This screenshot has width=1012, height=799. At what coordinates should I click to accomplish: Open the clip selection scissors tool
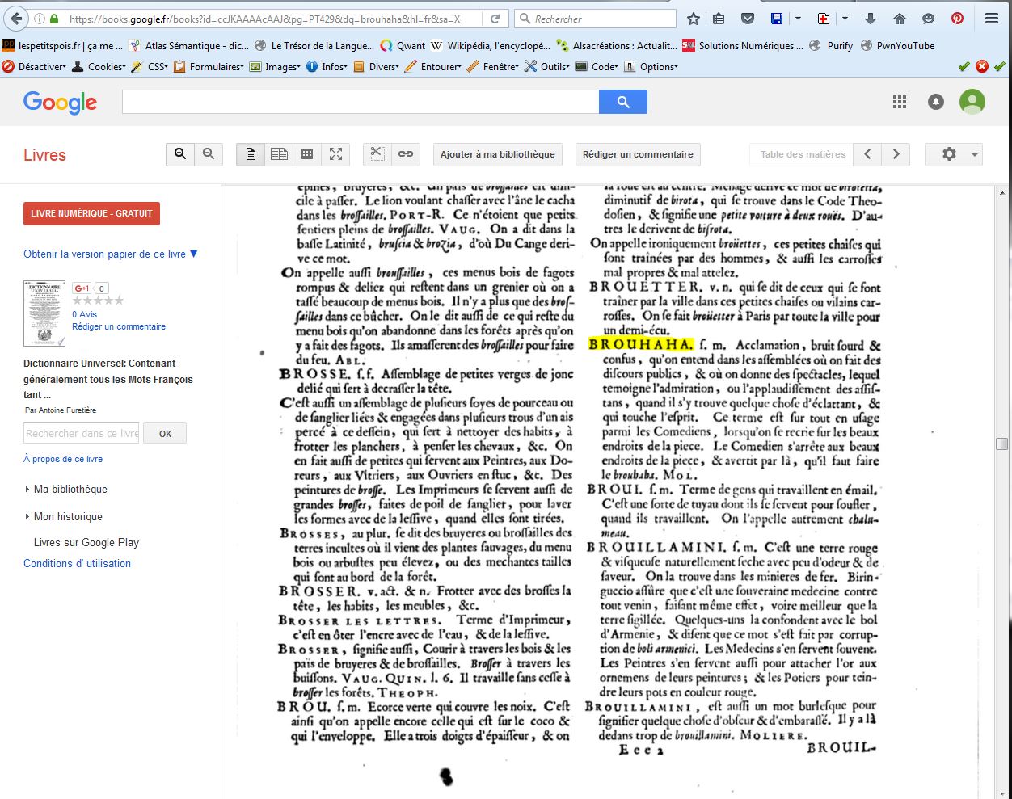click(x=377, y=154)
